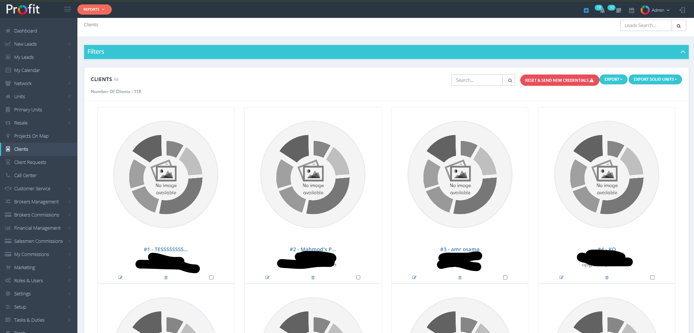Click the hamburger menu to collapse the sidebar
The height and width of the screenshot is (333, 694).
68,9
